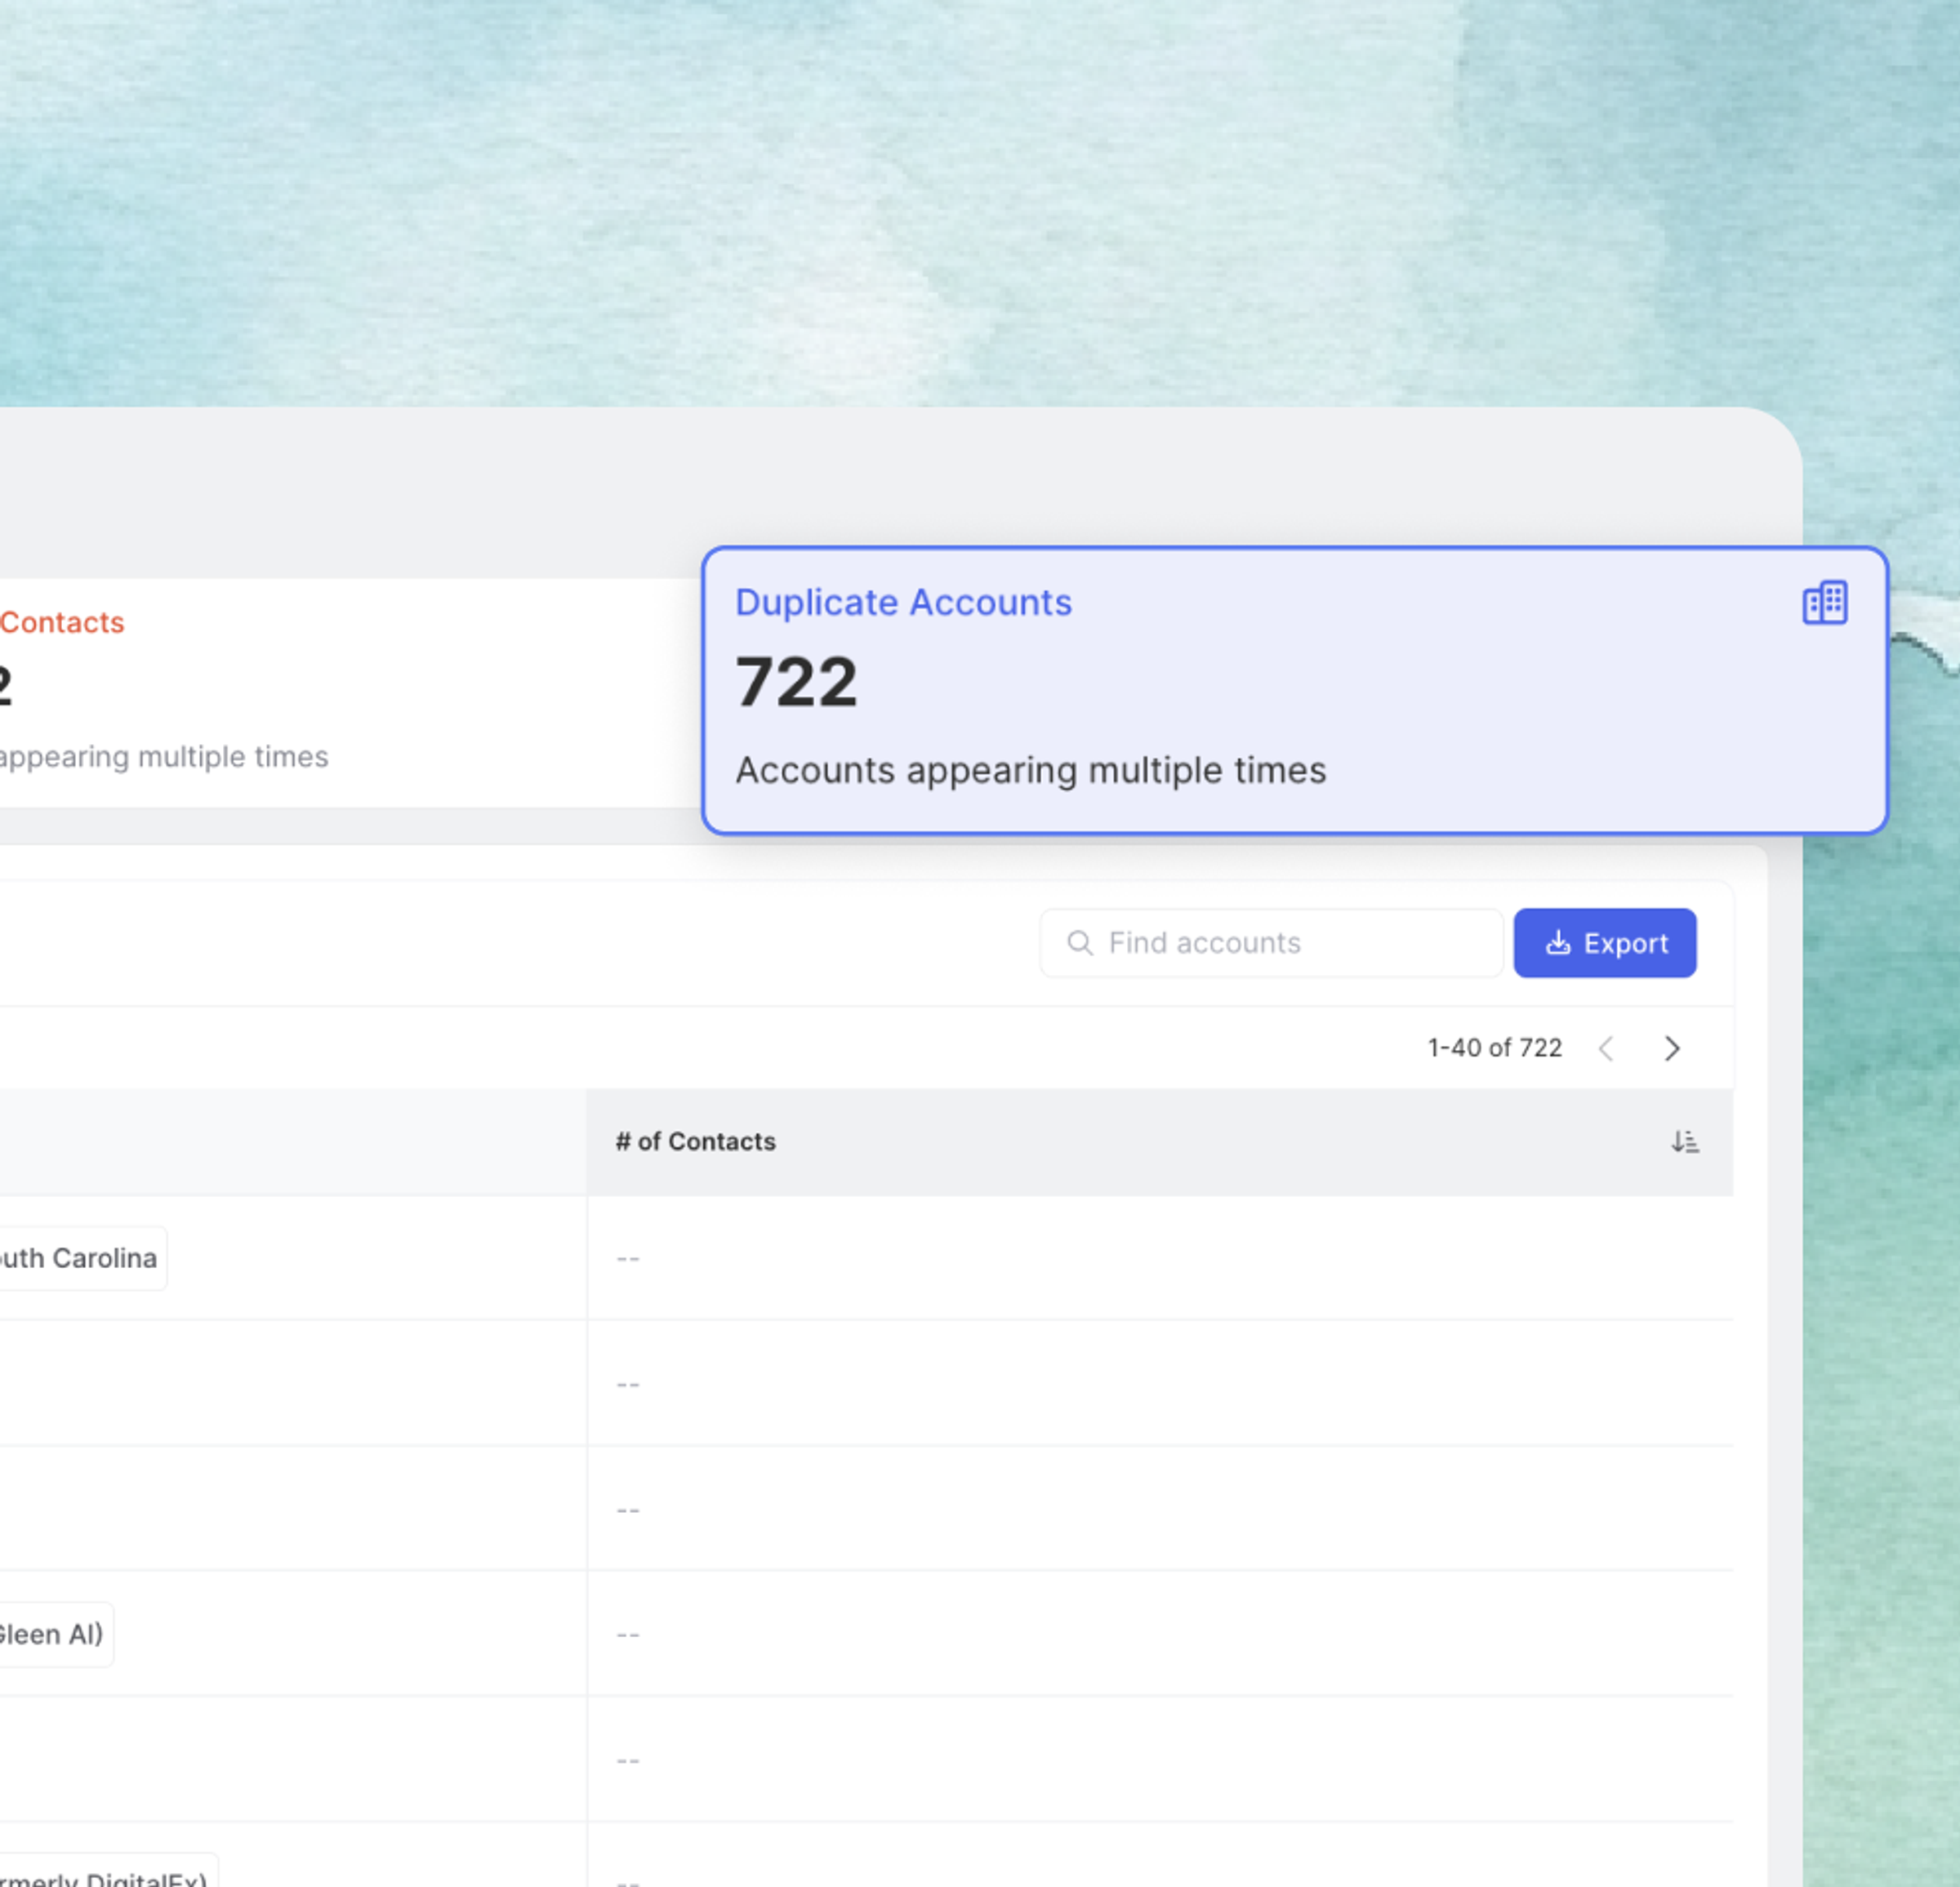Screen dimensions: 1960x1887
Task: Go to next page with right chevron
Action: [x=1671, y=1048]
